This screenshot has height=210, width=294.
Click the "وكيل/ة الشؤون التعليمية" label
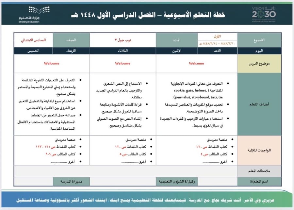click(177, 182)
